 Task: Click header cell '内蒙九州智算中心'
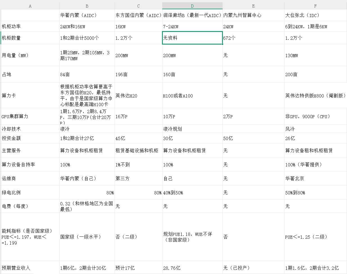(x=254, y=15)
